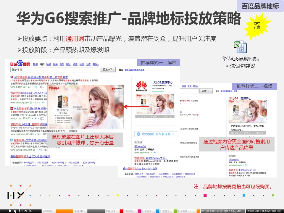
Task: Expand the 放心搜索 有V有保障 chevron
Action: click(x=174, y=134)
